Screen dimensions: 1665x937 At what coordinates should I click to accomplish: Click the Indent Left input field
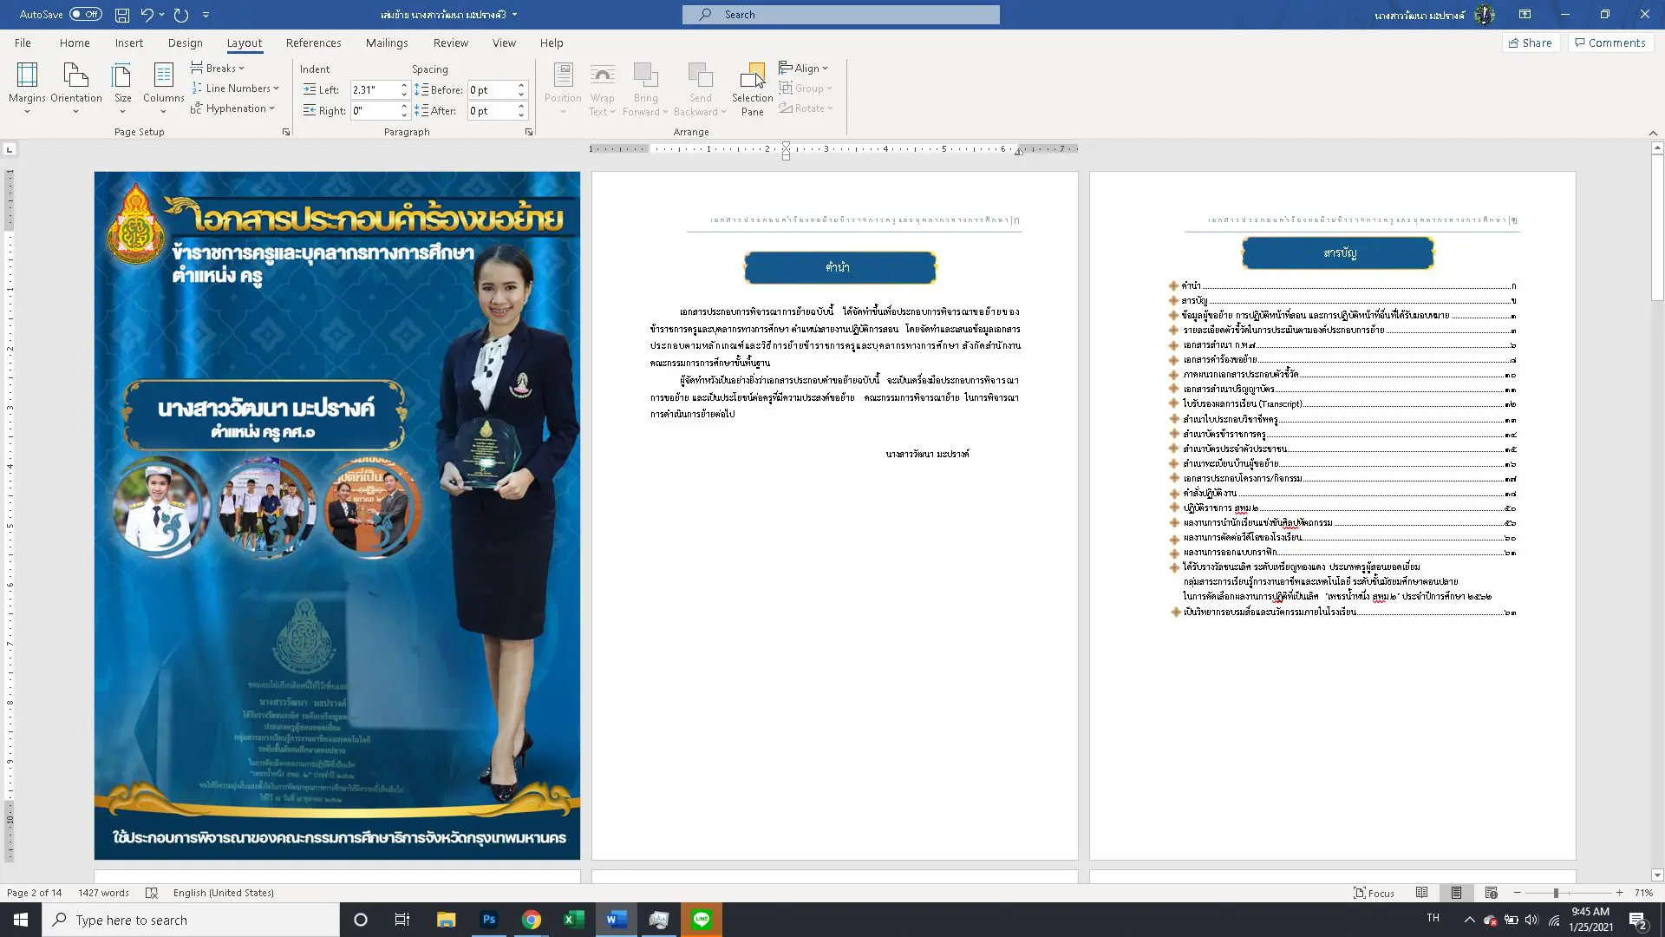point(375,89)
